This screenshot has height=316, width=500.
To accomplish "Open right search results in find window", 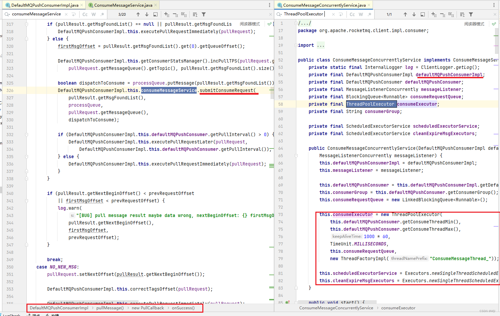I will coord(423,14).
